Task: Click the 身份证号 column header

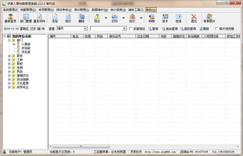Action: pos(122,36)
